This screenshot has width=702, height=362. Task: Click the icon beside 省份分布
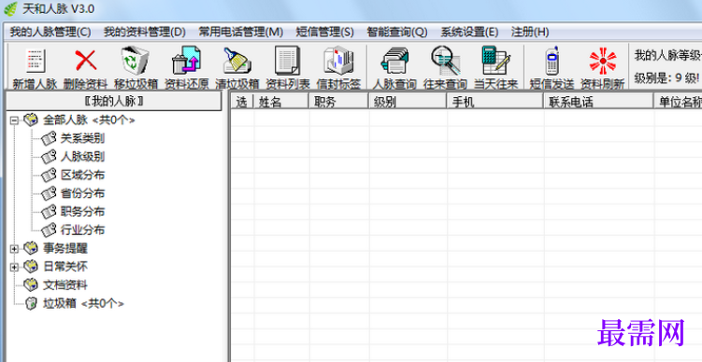[x=49, y=193]
